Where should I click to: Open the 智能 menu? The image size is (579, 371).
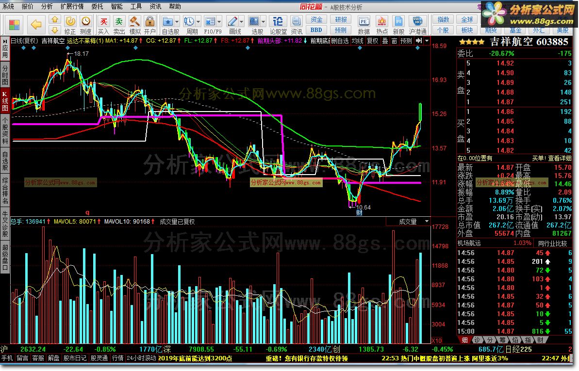tap(116, 6)
